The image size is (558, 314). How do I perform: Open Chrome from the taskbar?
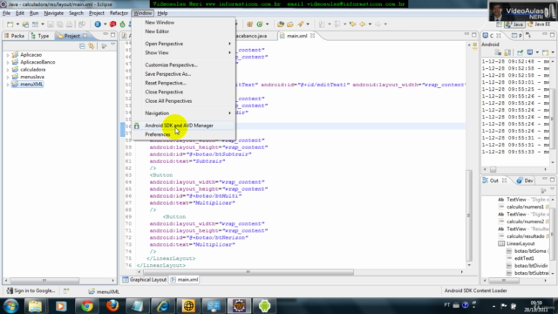click(x=86, y=306)
